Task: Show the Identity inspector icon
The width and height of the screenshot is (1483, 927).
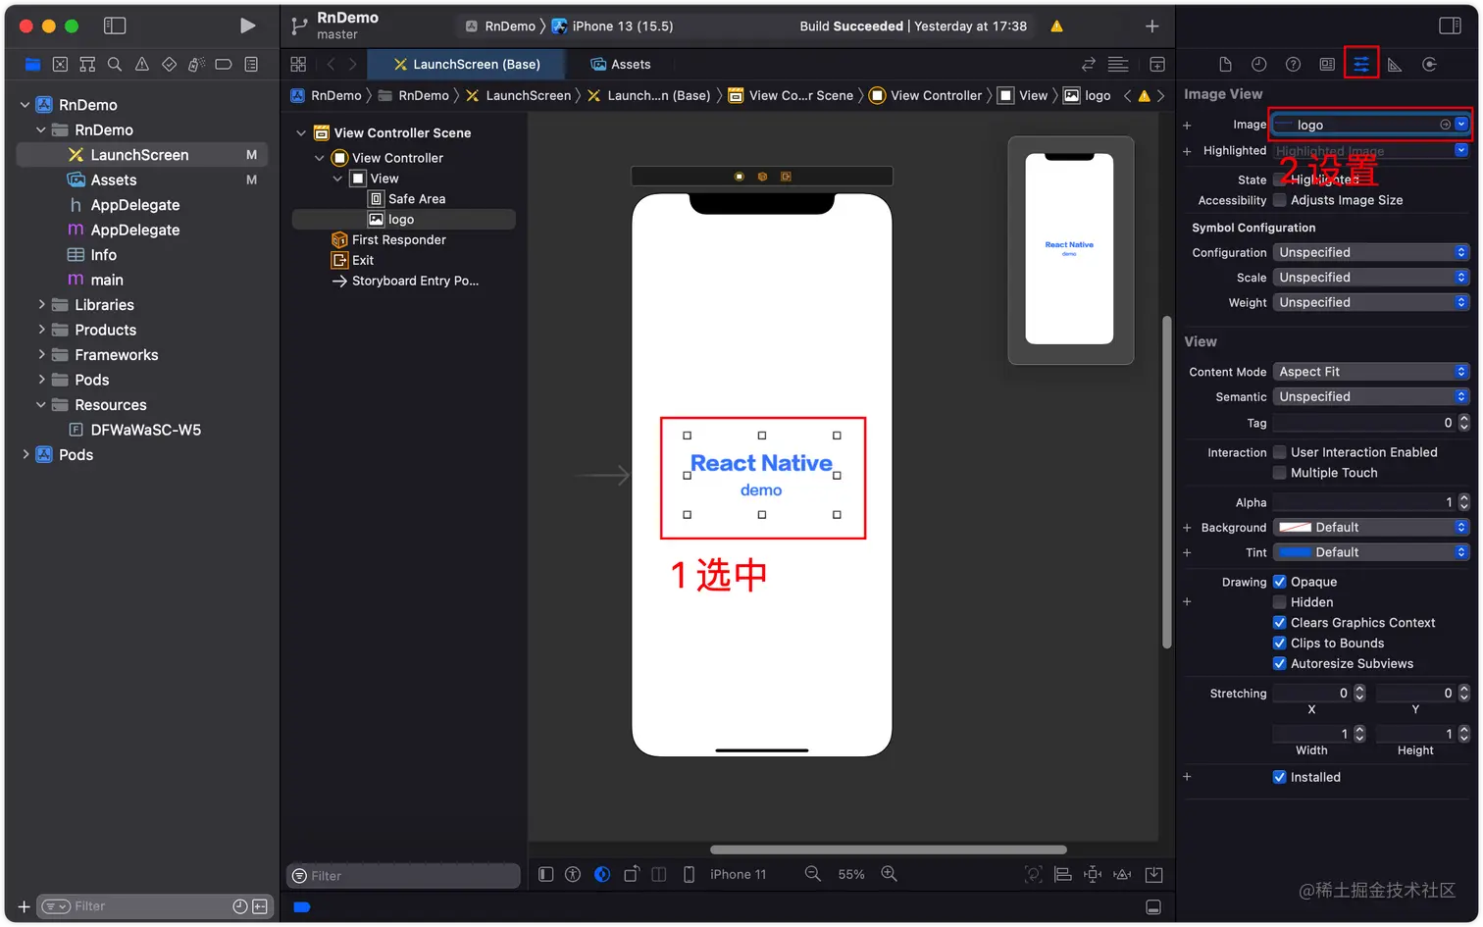Action: pyautogui.click(x=1327, y=65)
